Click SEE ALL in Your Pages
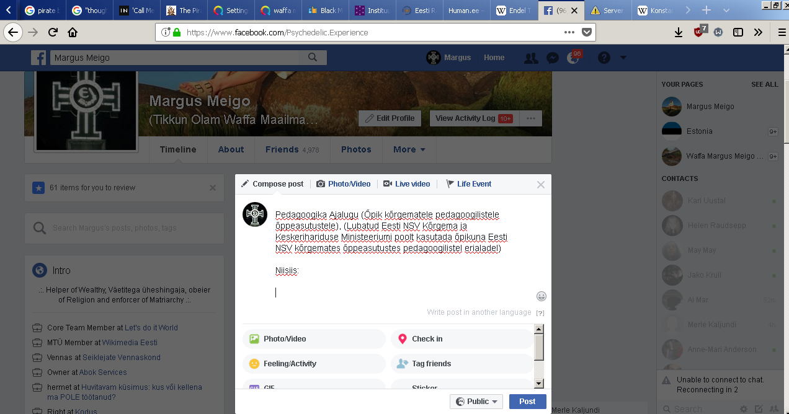The height and width of the screenshot is (414, 789). (x=764, y=84)
